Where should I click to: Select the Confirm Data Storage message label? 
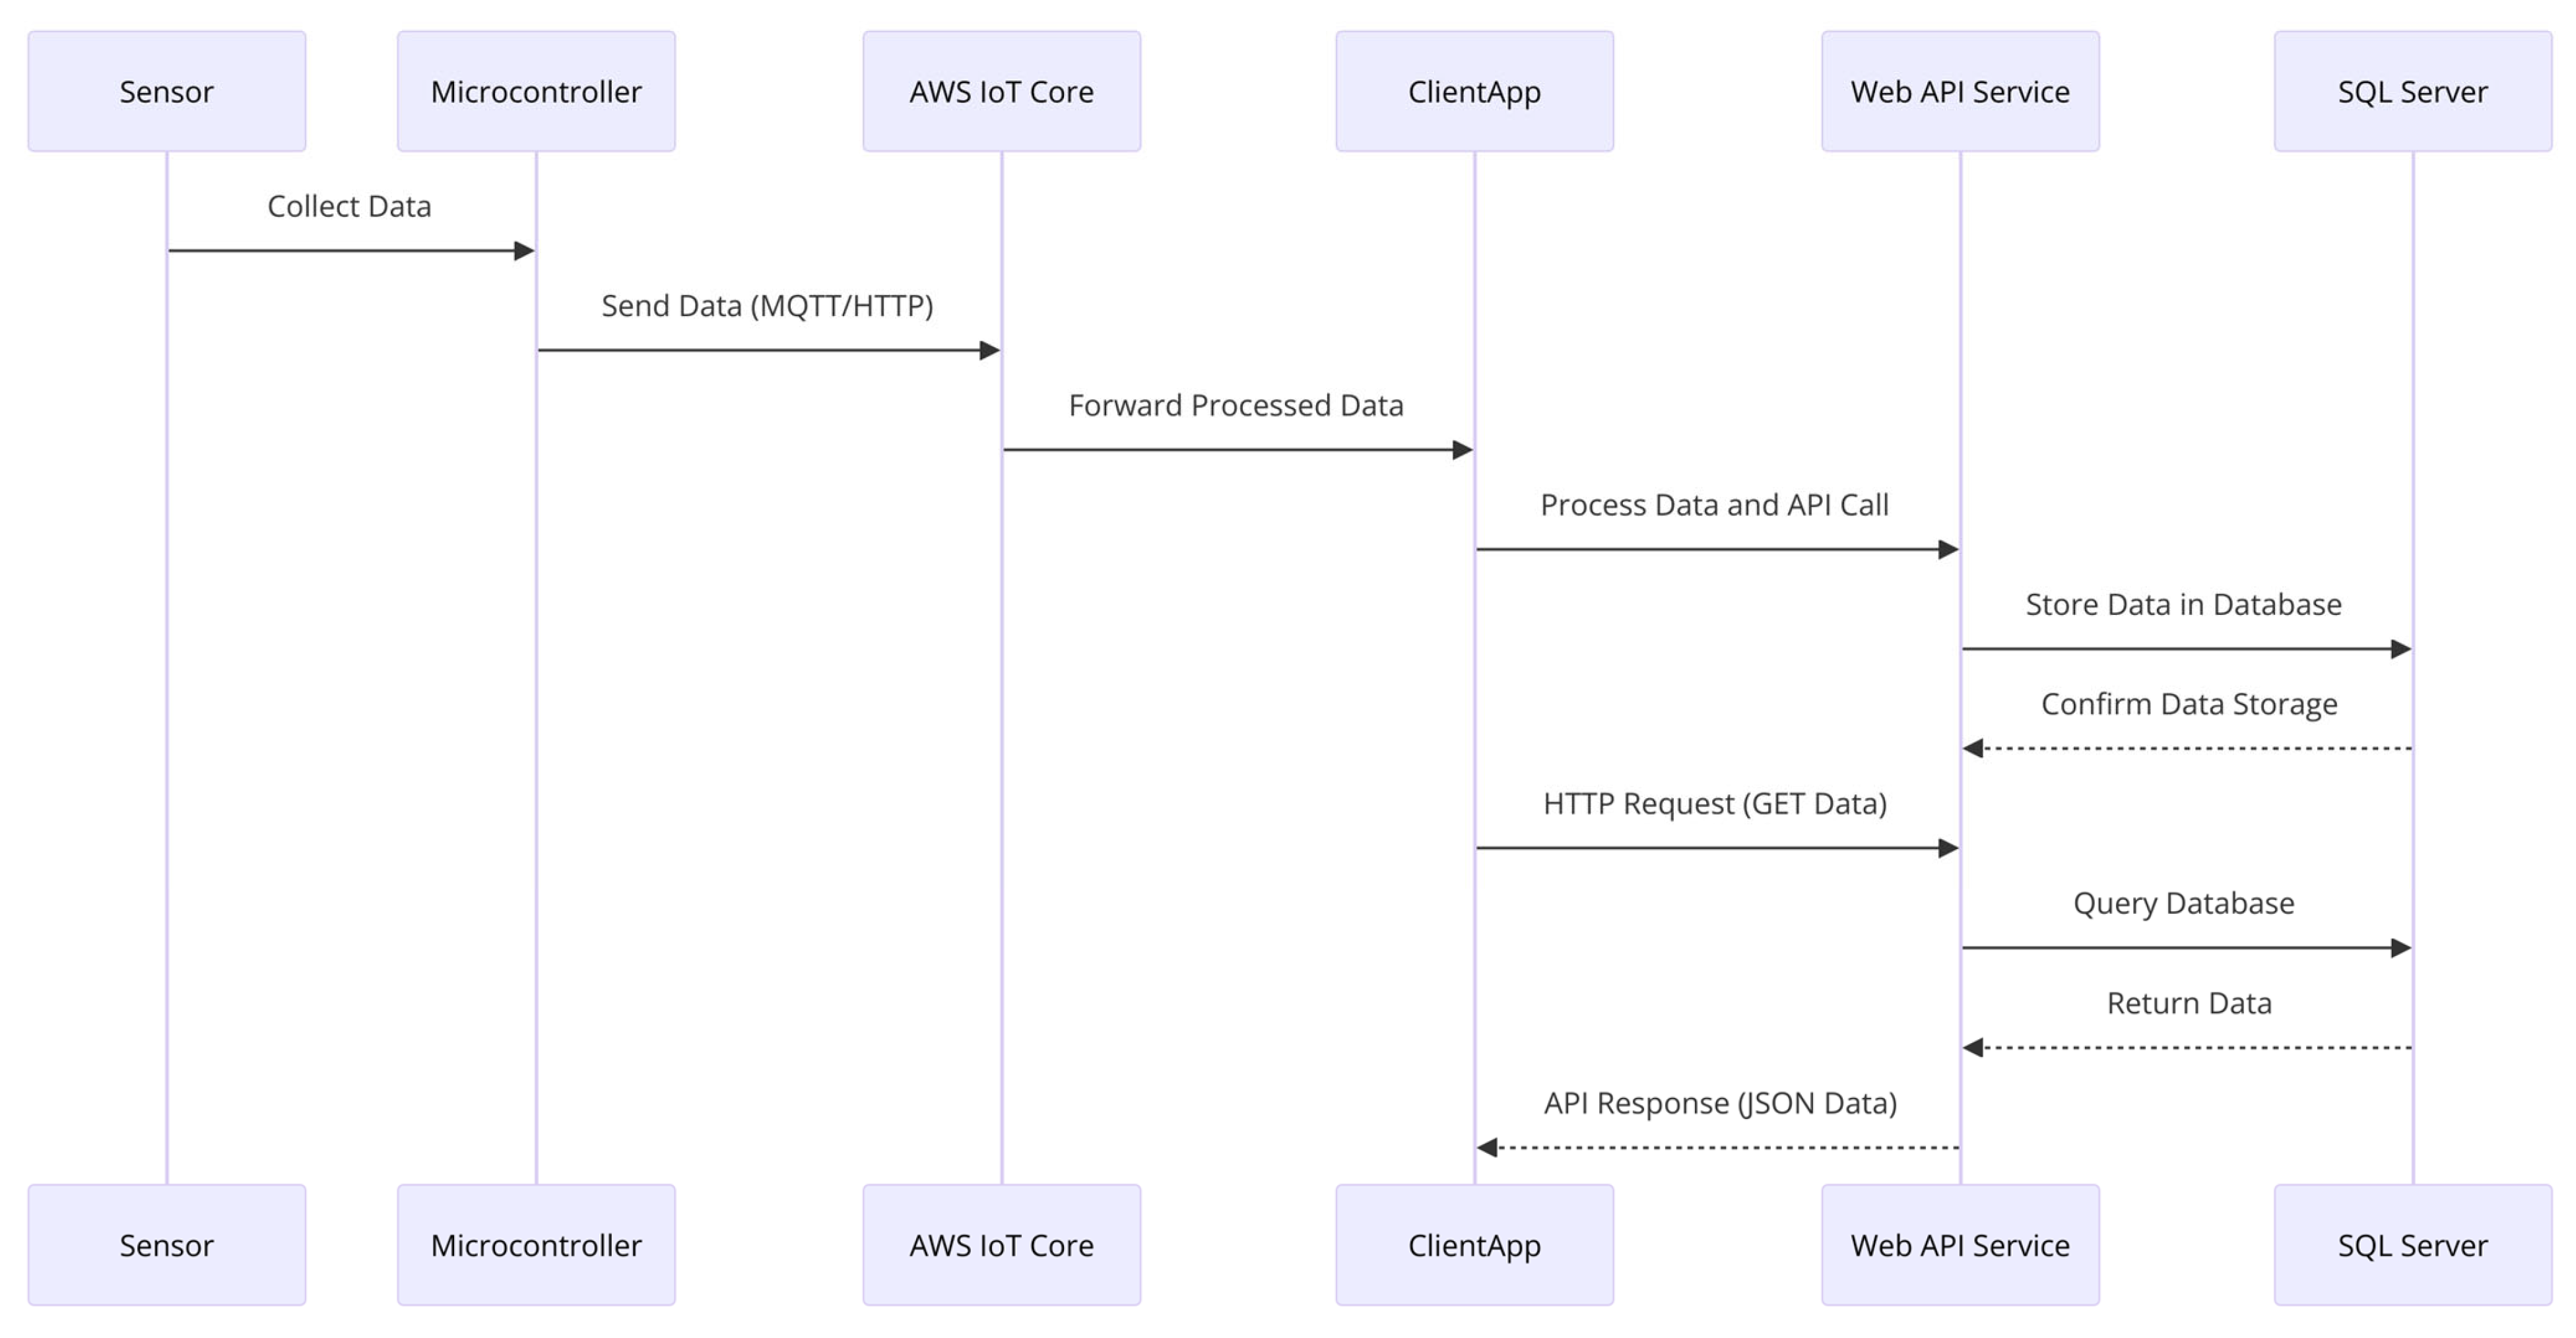2189,704
